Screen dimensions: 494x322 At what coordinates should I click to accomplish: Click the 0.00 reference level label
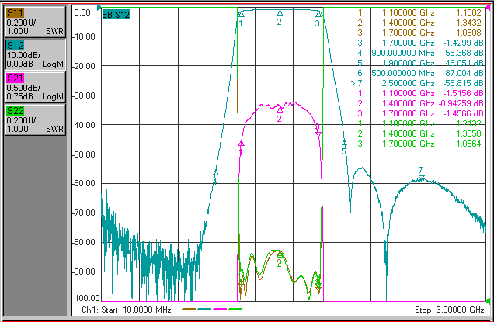pyautogui.click(x=82, y=12)
